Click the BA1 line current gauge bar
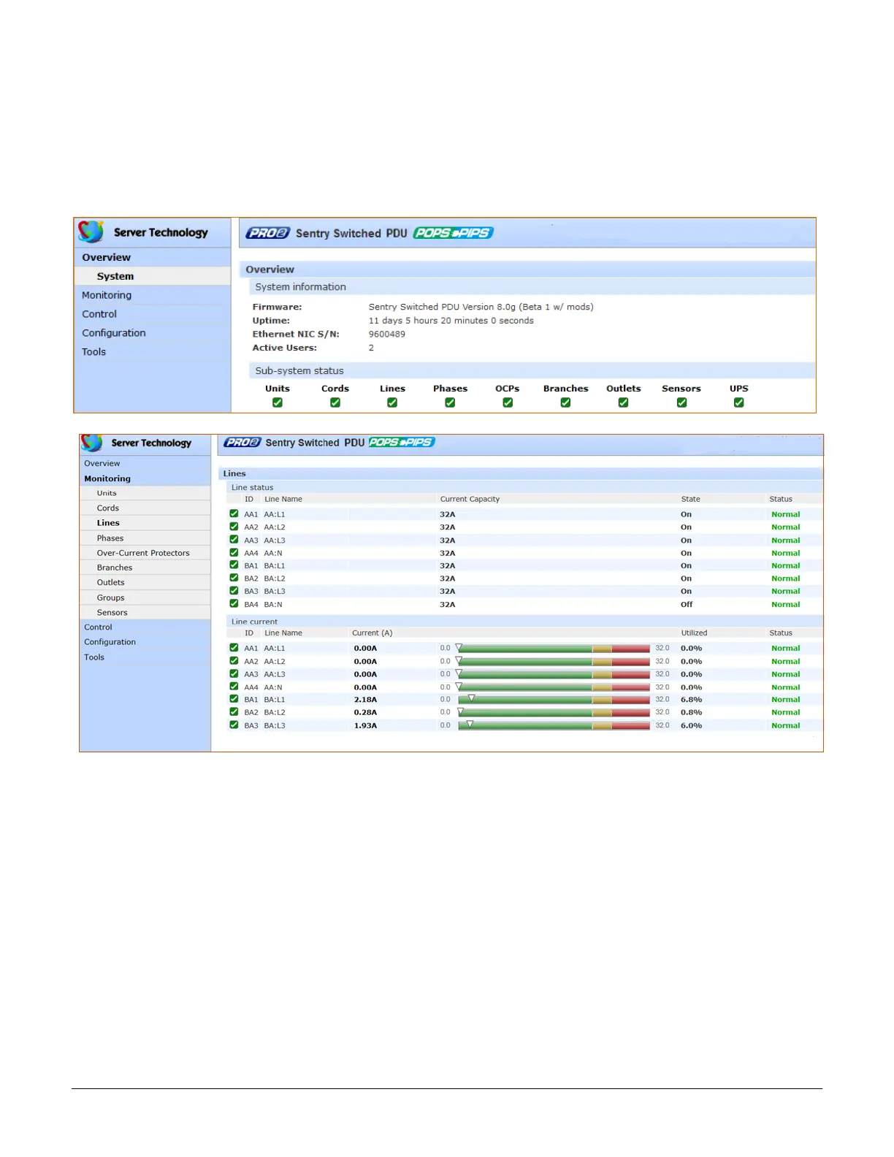Screen dimensions: 894x1157 click(x=554, y=700)
